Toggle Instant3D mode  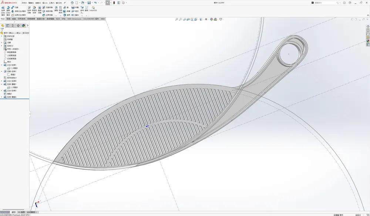(93, 9)
